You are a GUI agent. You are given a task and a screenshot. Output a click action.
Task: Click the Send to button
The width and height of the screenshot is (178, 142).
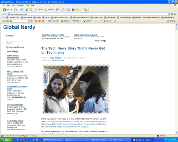[108, 21]
